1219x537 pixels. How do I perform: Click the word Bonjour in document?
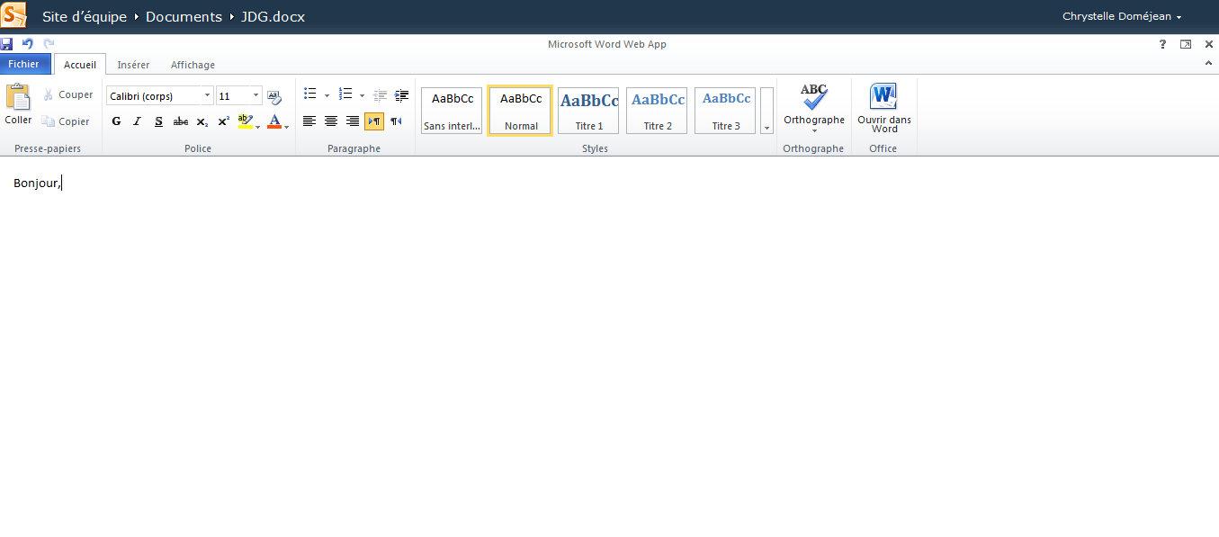coord(36,183)
